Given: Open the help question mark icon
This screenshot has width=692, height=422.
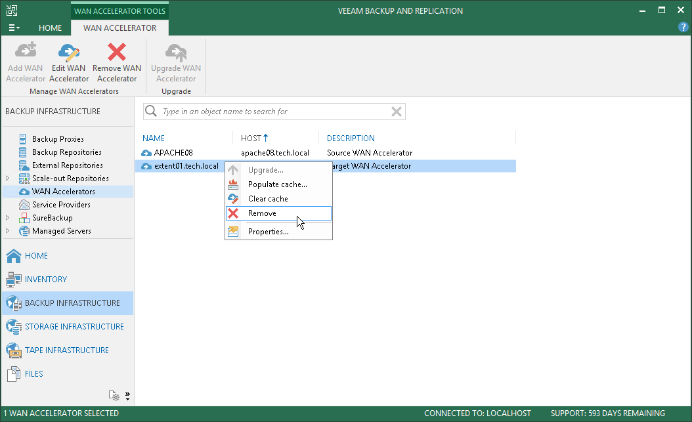Looking at the screenshot, I should pos(683,28).
